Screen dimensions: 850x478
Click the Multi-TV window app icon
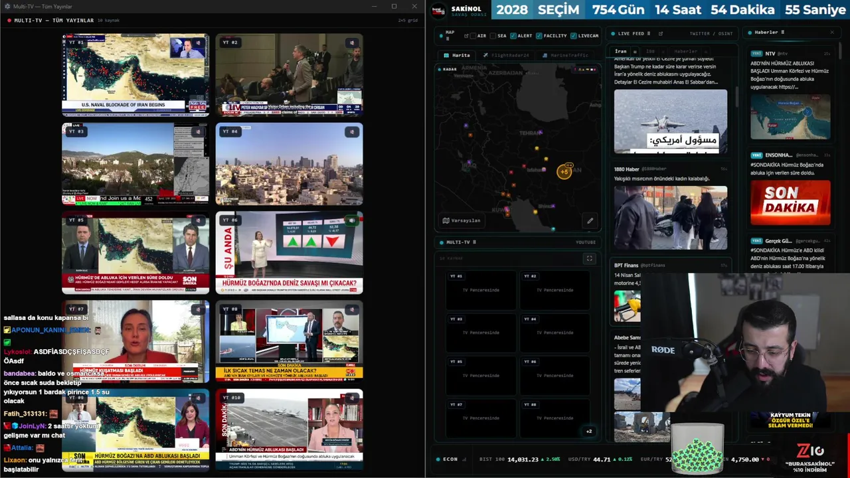7,7
